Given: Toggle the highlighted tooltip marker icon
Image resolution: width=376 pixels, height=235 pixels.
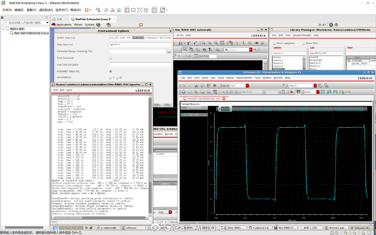Looking at the screenshot, I should [298, 92].
